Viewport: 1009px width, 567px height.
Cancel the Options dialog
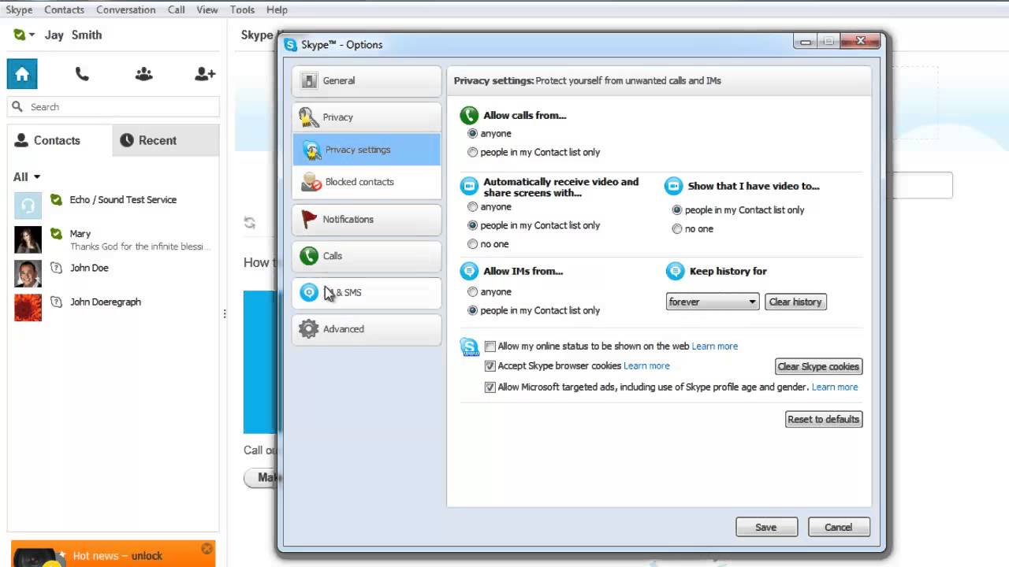click(838, 528)
